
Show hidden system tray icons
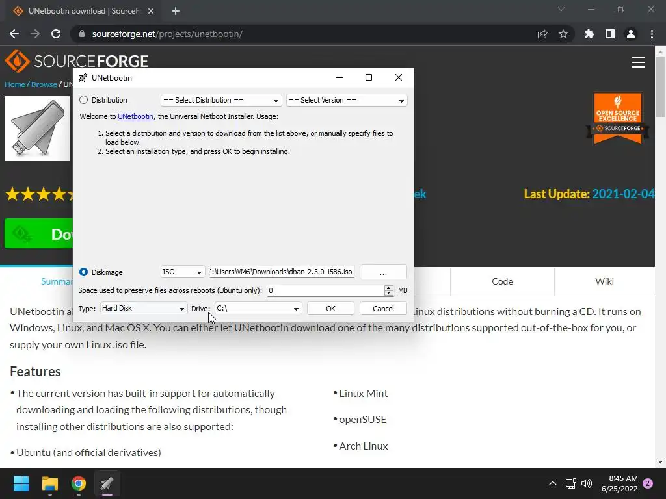tap(553, 483)
